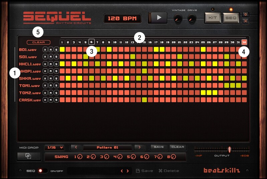The height and width of the screenshot is (179, 267).
Task: Clear the SHKR.wav track with X
Action: click(x=45, y=78)
